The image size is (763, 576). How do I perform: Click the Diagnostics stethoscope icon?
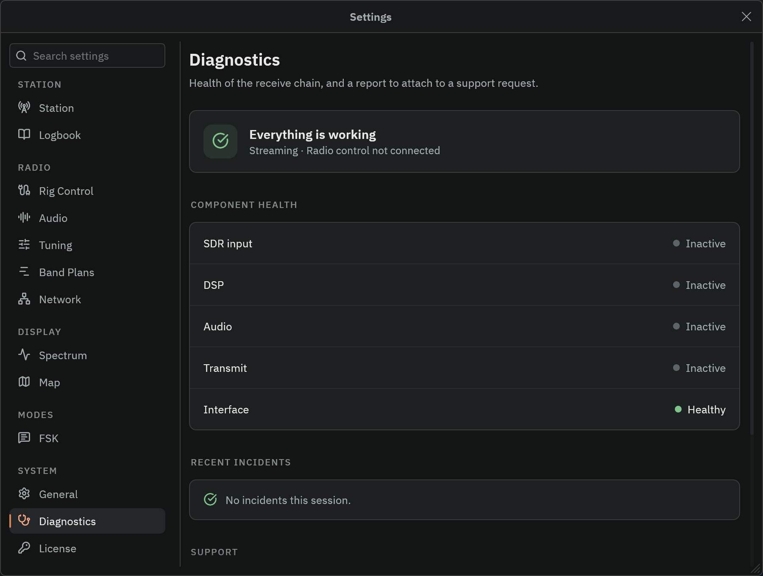pos(24,521)
